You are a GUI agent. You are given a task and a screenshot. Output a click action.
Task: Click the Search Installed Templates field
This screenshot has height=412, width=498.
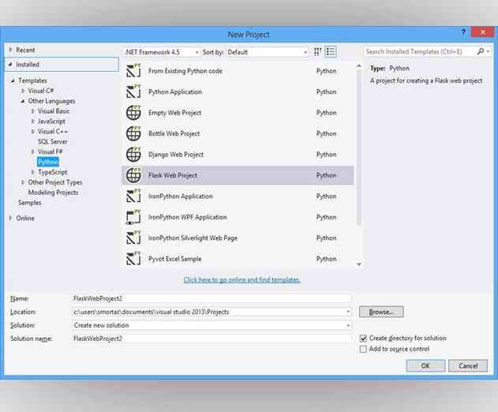pyautogui.click(x=419, y=51)
